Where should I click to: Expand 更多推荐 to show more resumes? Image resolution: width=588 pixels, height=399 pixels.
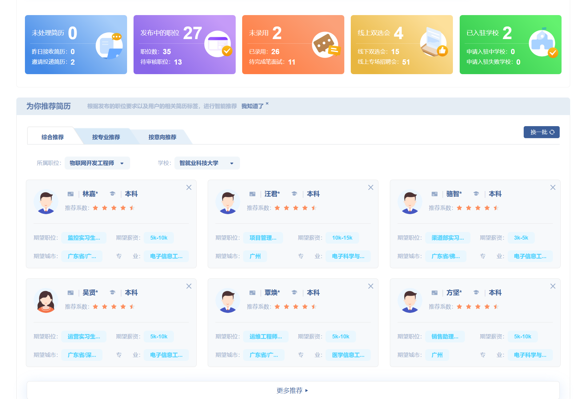(293, 390)
